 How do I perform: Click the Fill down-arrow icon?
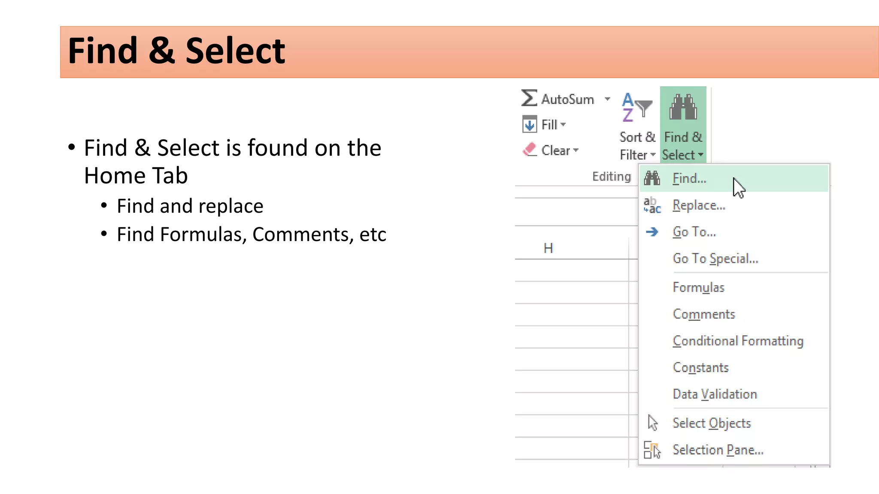coord(529,125)
